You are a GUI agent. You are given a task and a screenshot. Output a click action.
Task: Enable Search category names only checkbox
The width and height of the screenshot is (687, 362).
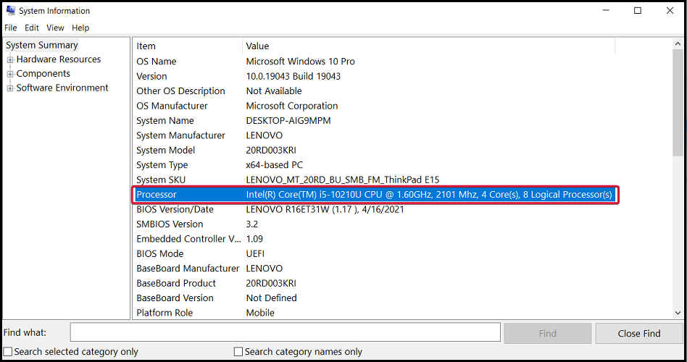(238, 351)
